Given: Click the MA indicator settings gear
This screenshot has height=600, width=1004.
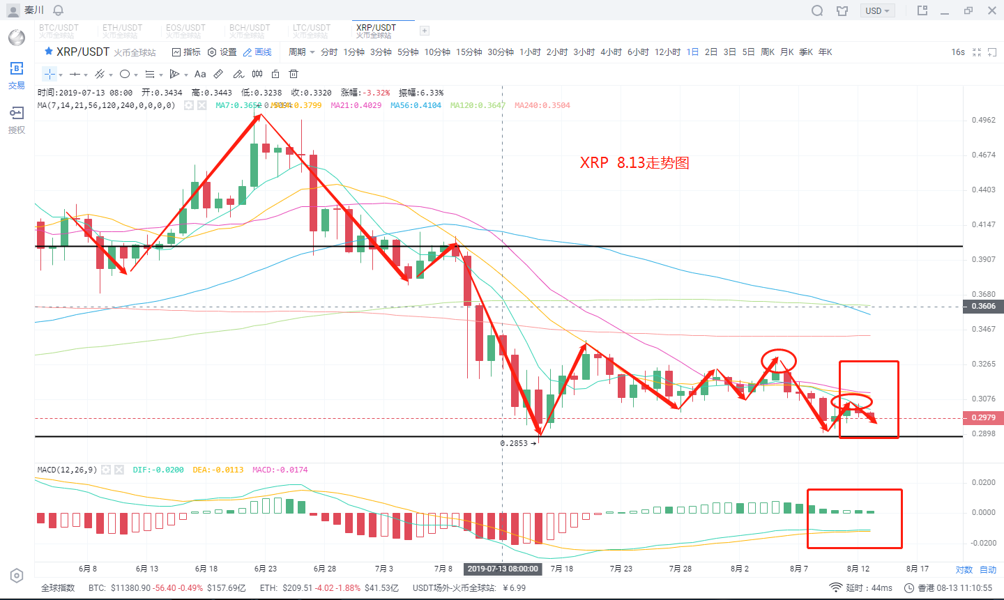Looking at the screenshot, I should click(x=188, y=105).
